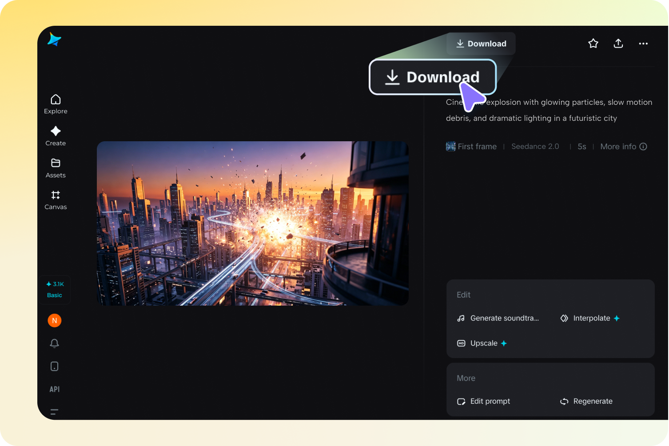Screen dimensions: 669x446
Task: Open the three-dot more options menu
Action: pyautogui.click(x=643, y=44)
